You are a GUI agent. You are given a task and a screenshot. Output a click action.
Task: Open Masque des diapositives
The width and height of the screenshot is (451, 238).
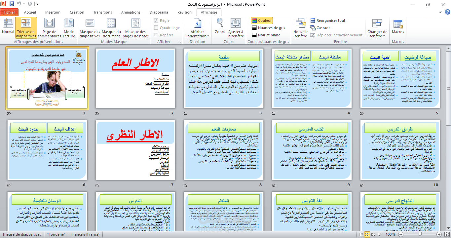[90, 28]
